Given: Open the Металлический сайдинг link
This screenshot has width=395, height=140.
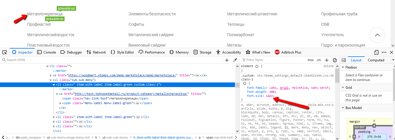Looking at the screenshot, I should tap(151, 35).
